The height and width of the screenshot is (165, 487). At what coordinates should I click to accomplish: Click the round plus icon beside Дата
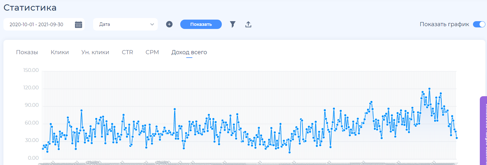tap(169, 24)
